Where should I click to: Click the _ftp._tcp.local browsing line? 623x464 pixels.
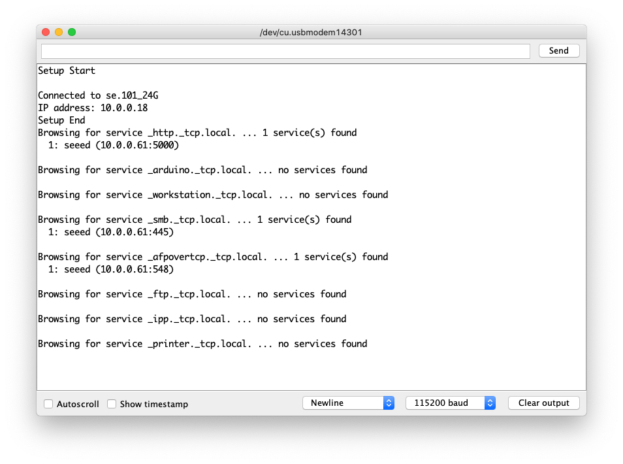(192, 294)
